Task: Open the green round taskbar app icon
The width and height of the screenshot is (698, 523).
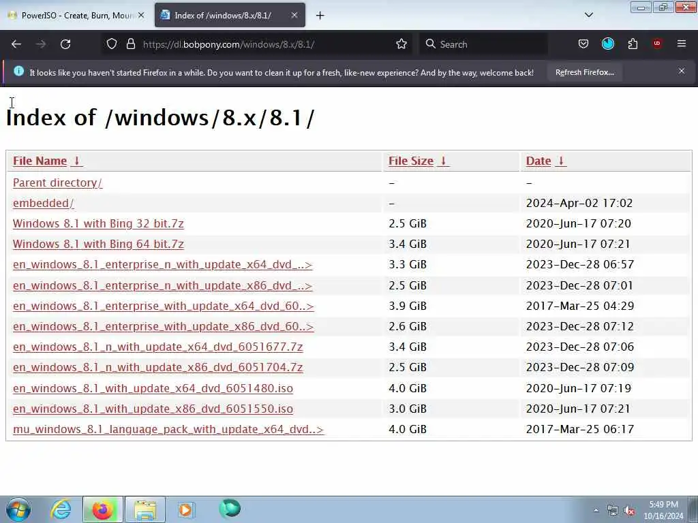Action: (230, 508)
